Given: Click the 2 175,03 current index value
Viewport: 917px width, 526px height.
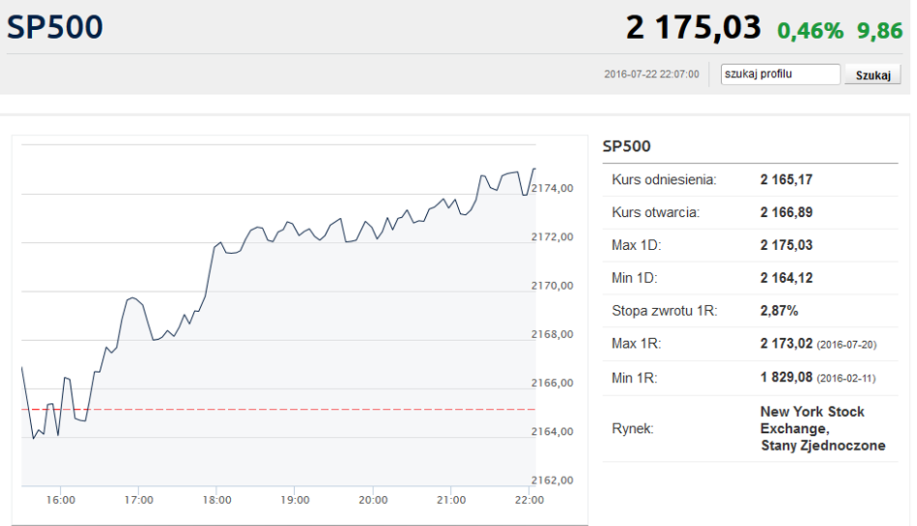Looking at the screenshot, I should click(x=693, y=27).
